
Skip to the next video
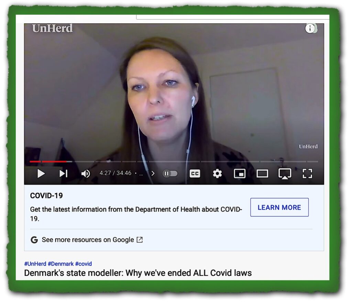(63, 174)
